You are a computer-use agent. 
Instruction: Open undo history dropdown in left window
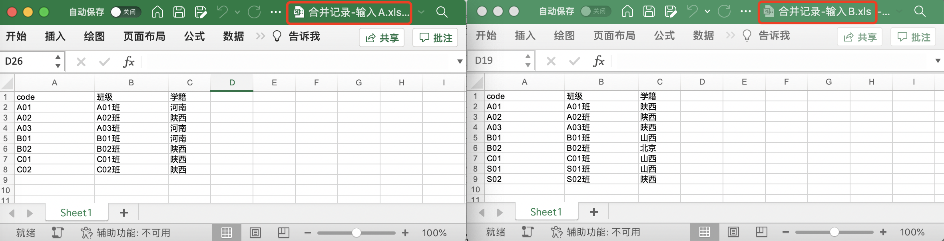[237, 12]
